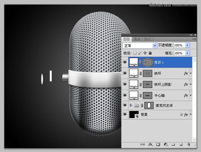Select the 背景 layer name
This screenshot has width=201, height=152.
tap(144, 115)
